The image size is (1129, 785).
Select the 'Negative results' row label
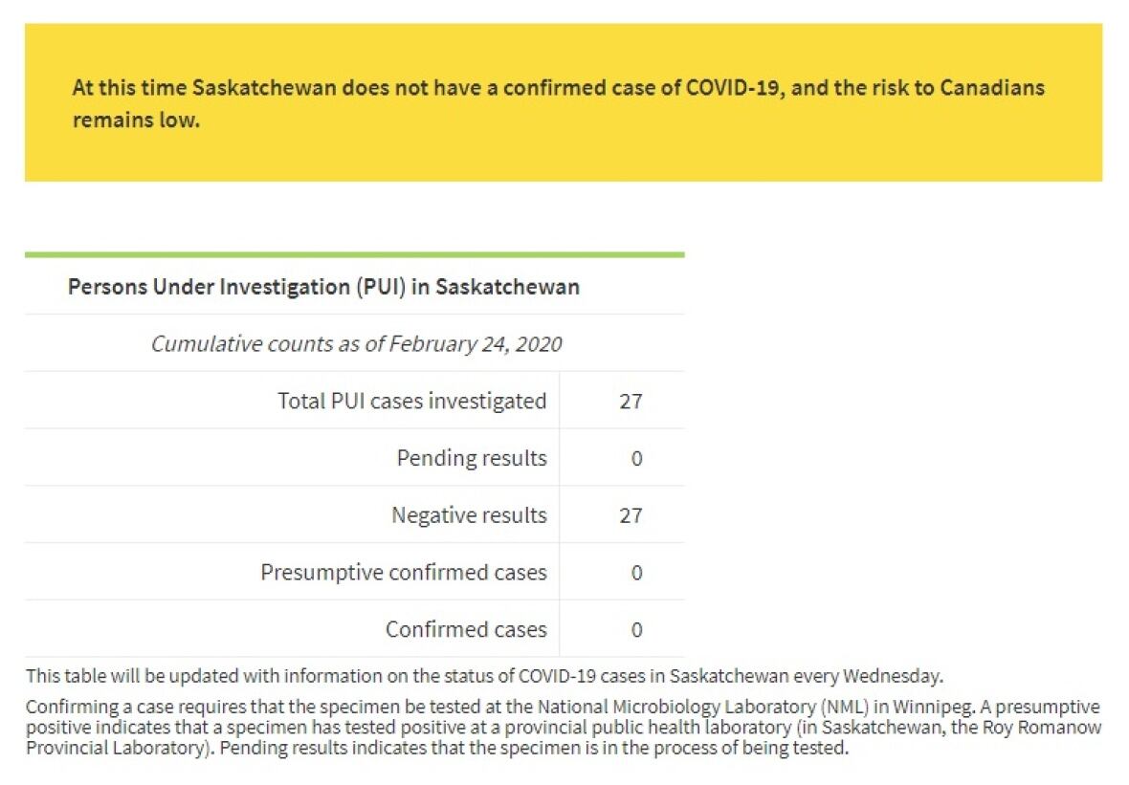tap(469, 515)
